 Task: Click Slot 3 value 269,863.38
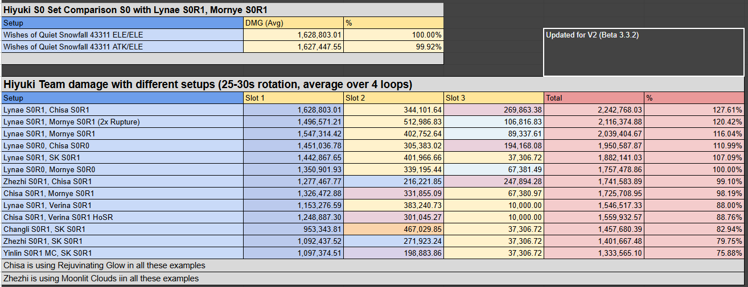pyautogui.click(x=494, y=110)
